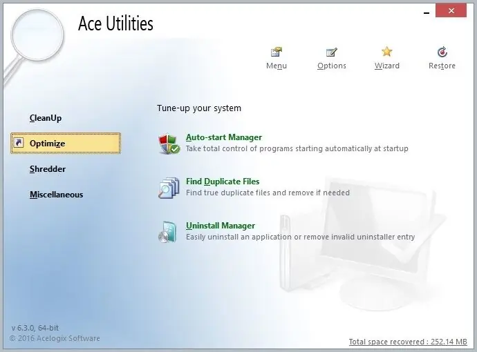Image resolution: width=477 pixels, height=352 pixels.
Task: Click the Wizard text label
Action: coord(386,66)
